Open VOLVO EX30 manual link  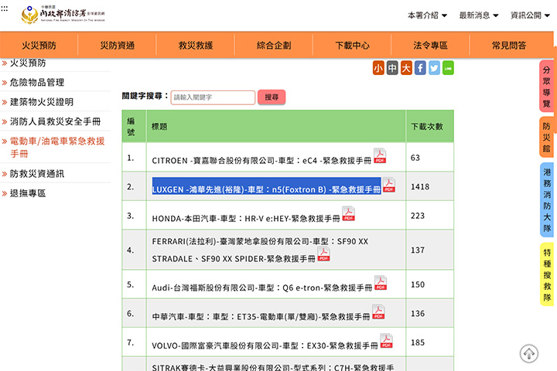[265, 345]
